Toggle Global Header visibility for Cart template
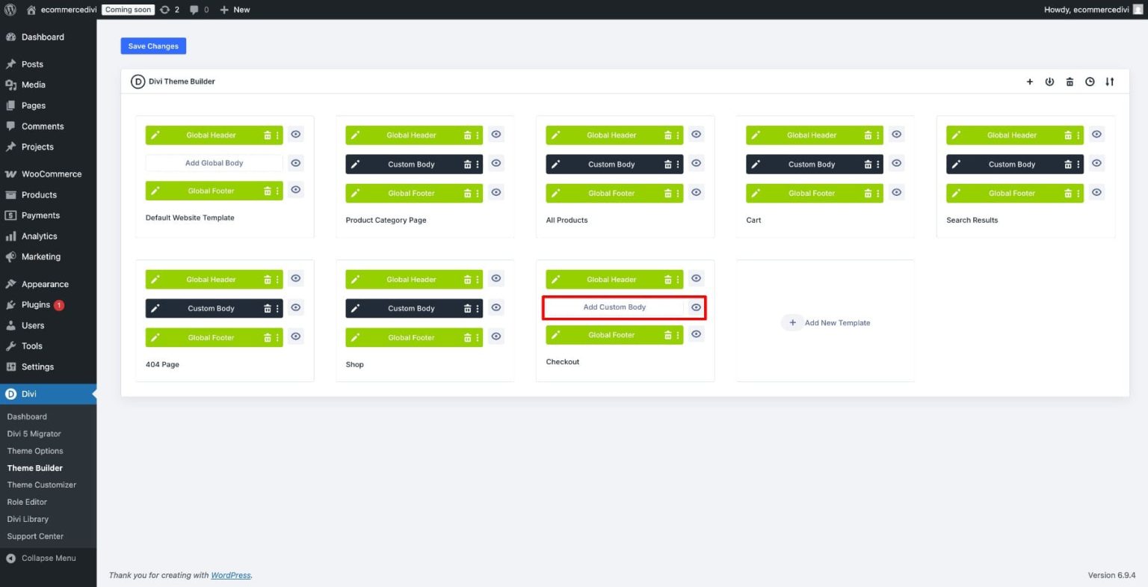 point(896,135)
